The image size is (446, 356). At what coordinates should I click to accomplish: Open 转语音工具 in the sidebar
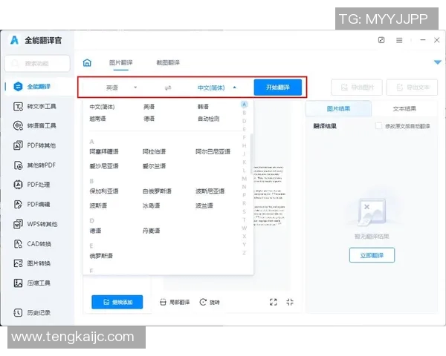point(35,125)
